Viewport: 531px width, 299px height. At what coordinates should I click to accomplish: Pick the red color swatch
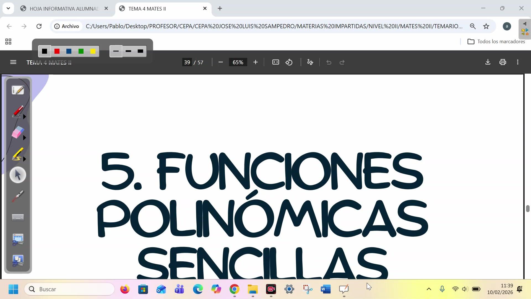pyautogui.click(x=57, y=51)
